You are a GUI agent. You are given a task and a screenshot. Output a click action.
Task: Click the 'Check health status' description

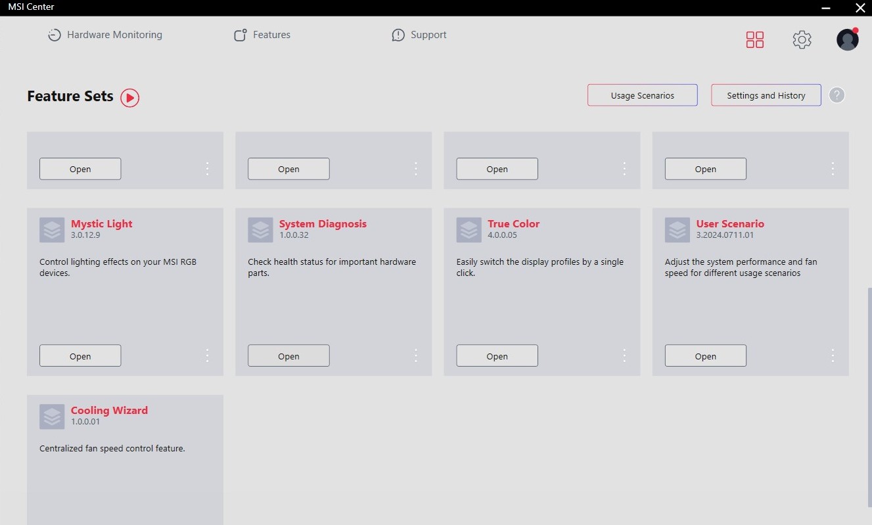click(332, 267)
